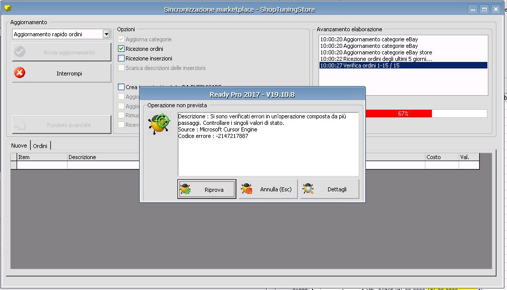507x290 pixels.
Task: Click the grey checkmark icon on Avvia aggiornamento
Action: 20,52
